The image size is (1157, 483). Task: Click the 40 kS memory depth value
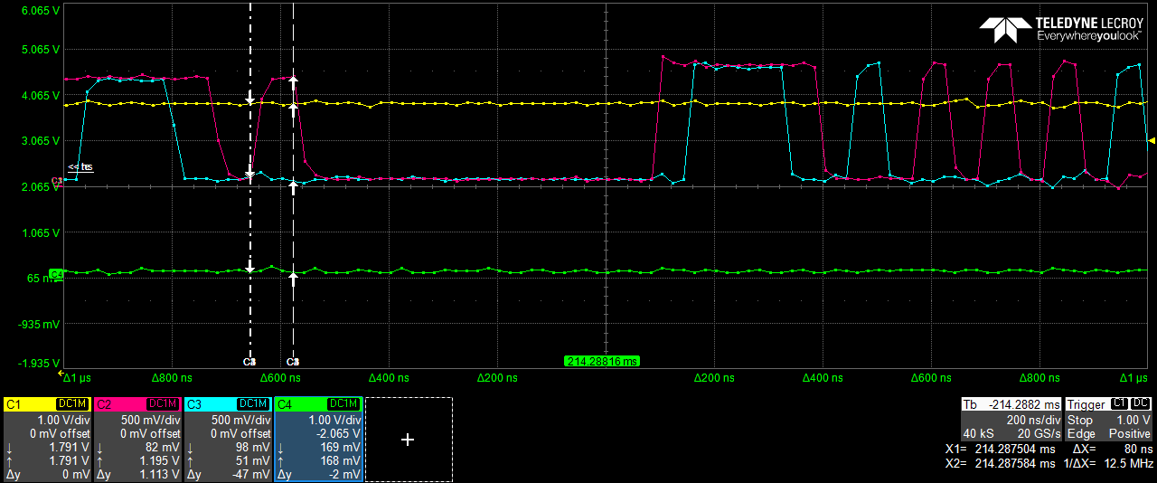[979, 434]
